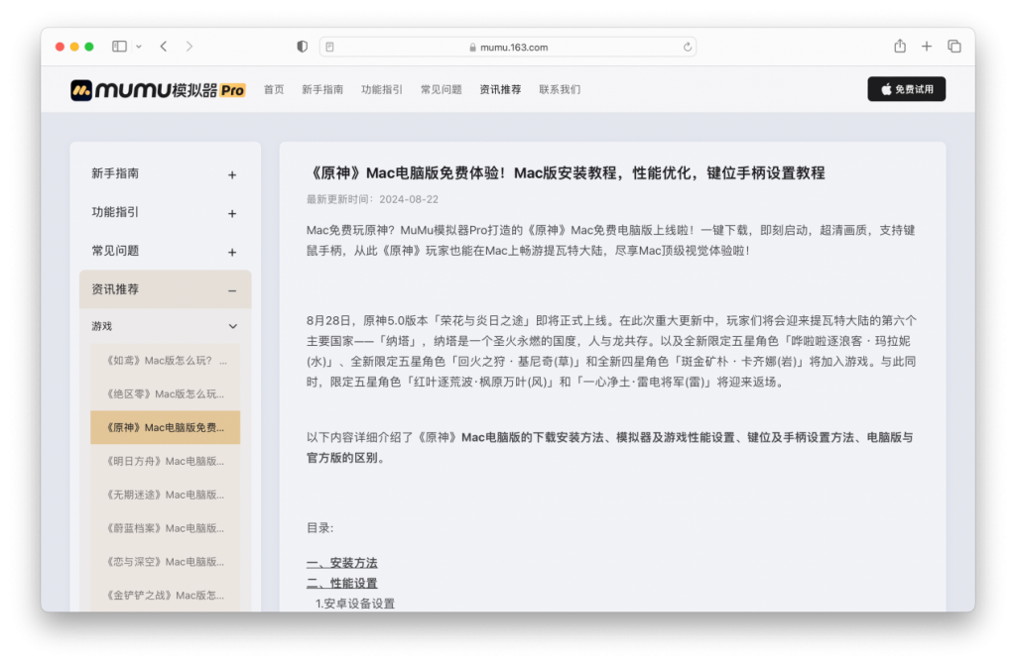Go back with the back arrow
1016x666 pixels.
pyautogui.click(x=164, y=47)
